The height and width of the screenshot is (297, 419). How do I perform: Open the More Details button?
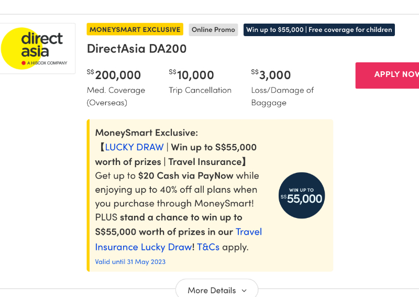point(217,289)
